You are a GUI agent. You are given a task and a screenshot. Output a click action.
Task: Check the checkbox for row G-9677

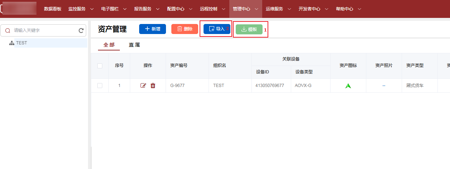click(100, 86)
